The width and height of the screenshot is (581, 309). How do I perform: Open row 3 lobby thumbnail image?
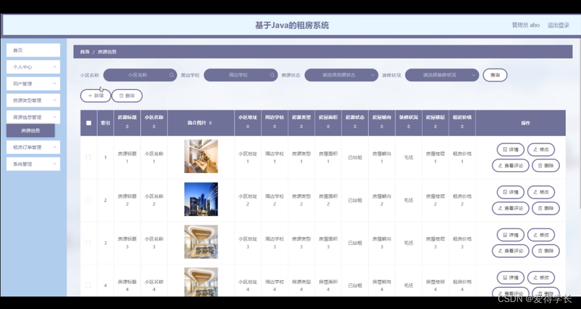201,242
